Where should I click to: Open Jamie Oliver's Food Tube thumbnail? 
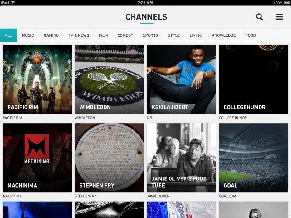pos(181,158)
